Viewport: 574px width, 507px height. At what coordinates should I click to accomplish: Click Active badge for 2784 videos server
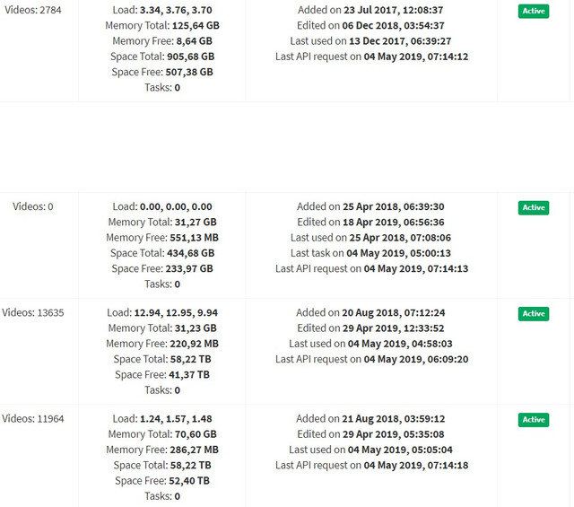534,11
